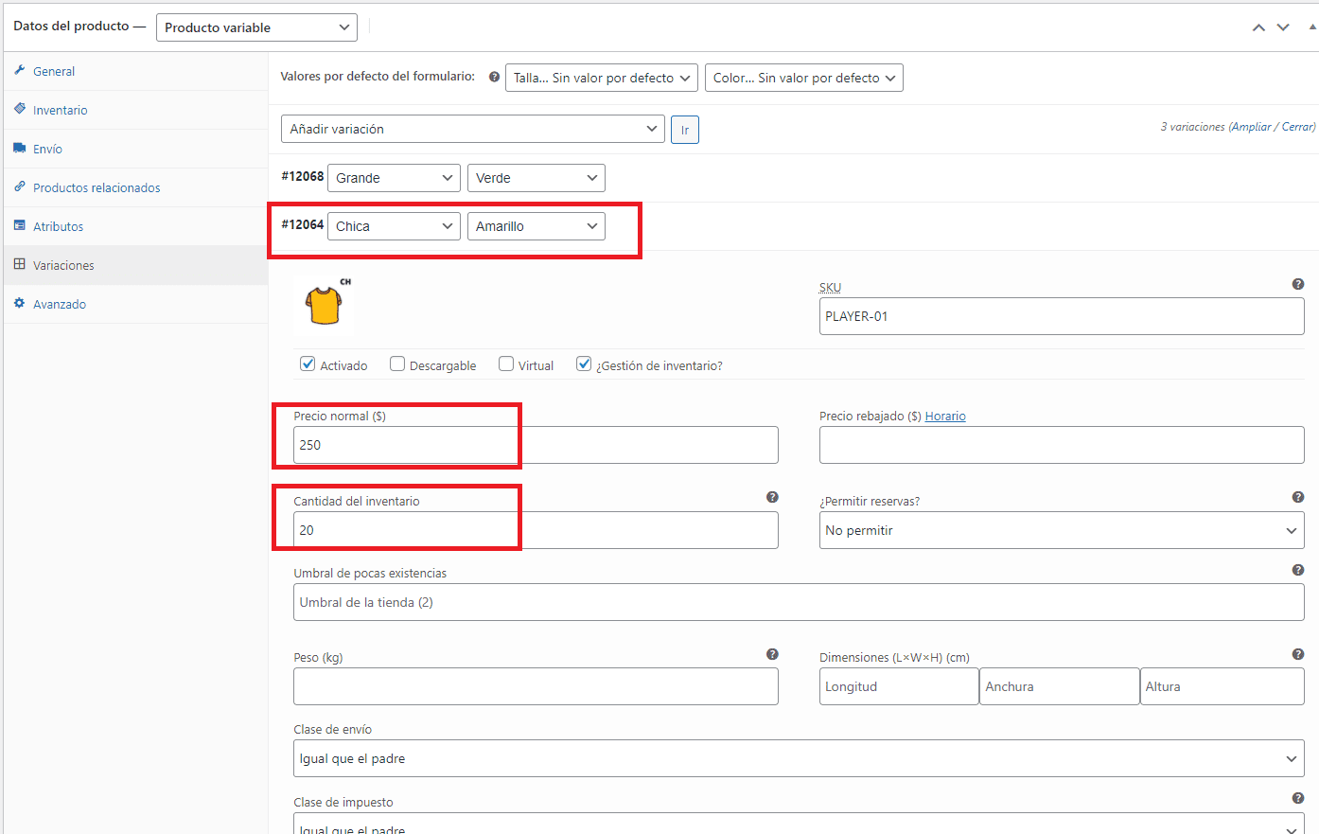Collapse panel with the up arrow icon
This screenshot has height=834, width=1319.
tap(1258, 27)
